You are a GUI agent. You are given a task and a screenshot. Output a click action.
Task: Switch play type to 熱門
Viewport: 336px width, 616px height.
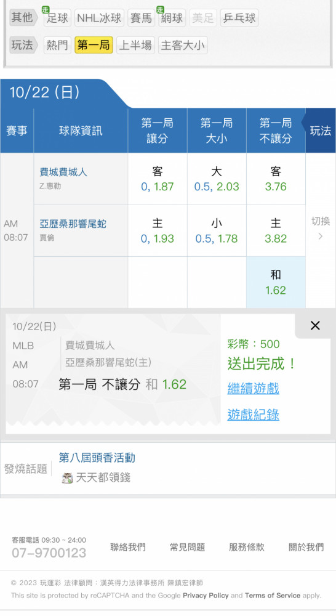tap(57, 45)
